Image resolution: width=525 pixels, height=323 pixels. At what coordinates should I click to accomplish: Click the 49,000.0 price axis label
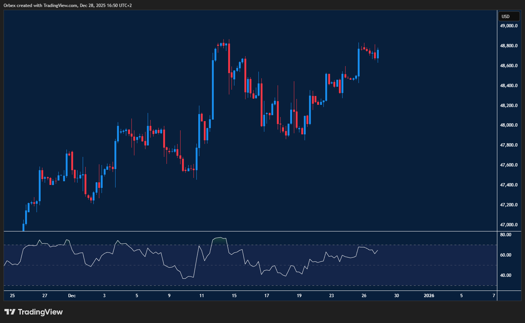pyautogui.click(x=508, y=26)
